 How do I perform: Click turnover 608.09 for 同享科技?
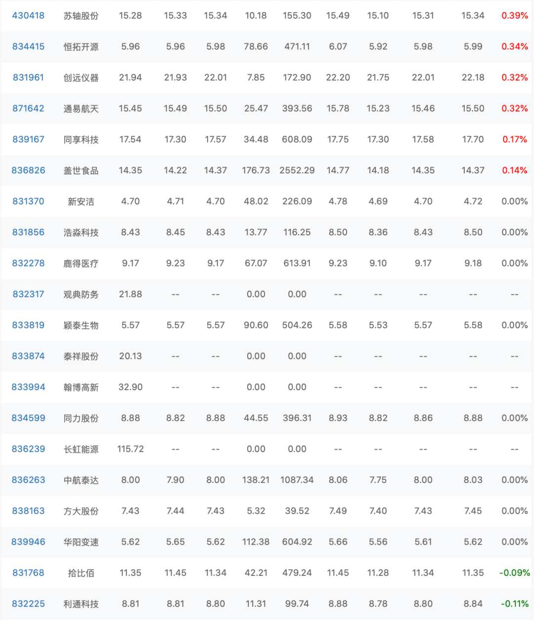297,139
